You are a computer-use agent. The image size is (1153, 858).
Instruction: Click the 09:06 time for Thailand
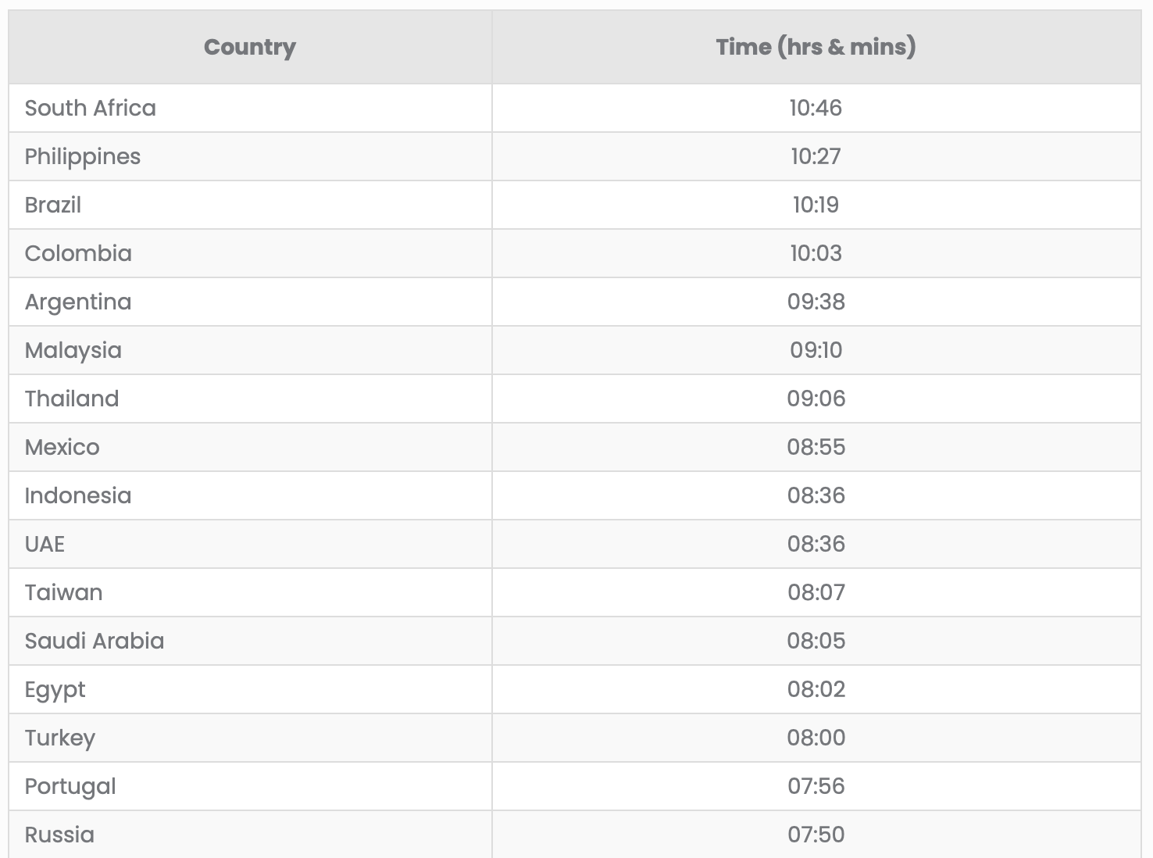tap(816, 399)
